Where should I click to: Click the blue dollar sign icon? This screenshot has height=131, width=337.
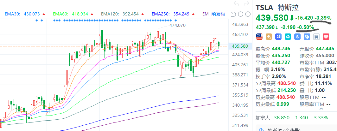(297, 37)
